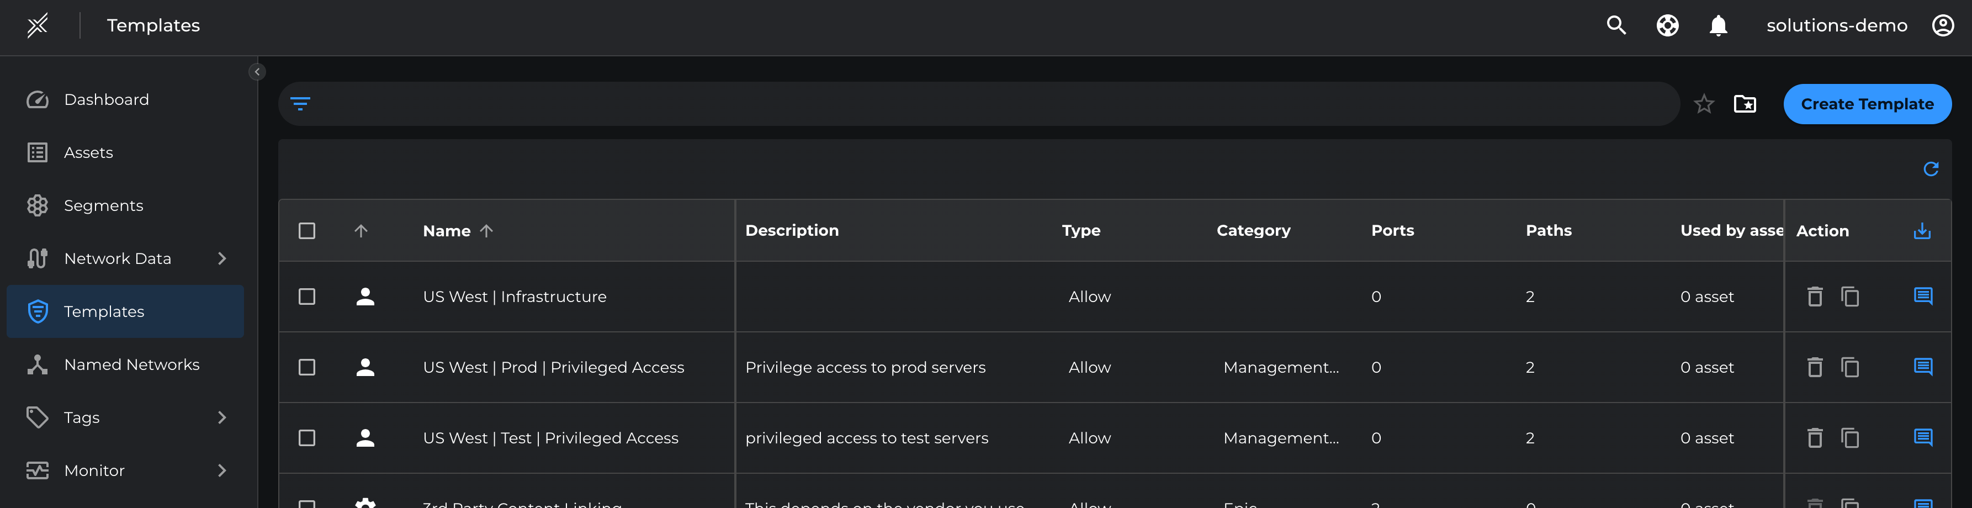Select all templates with header checkbox
Viewport: 1972px width, 508px height.
point(307,231)
